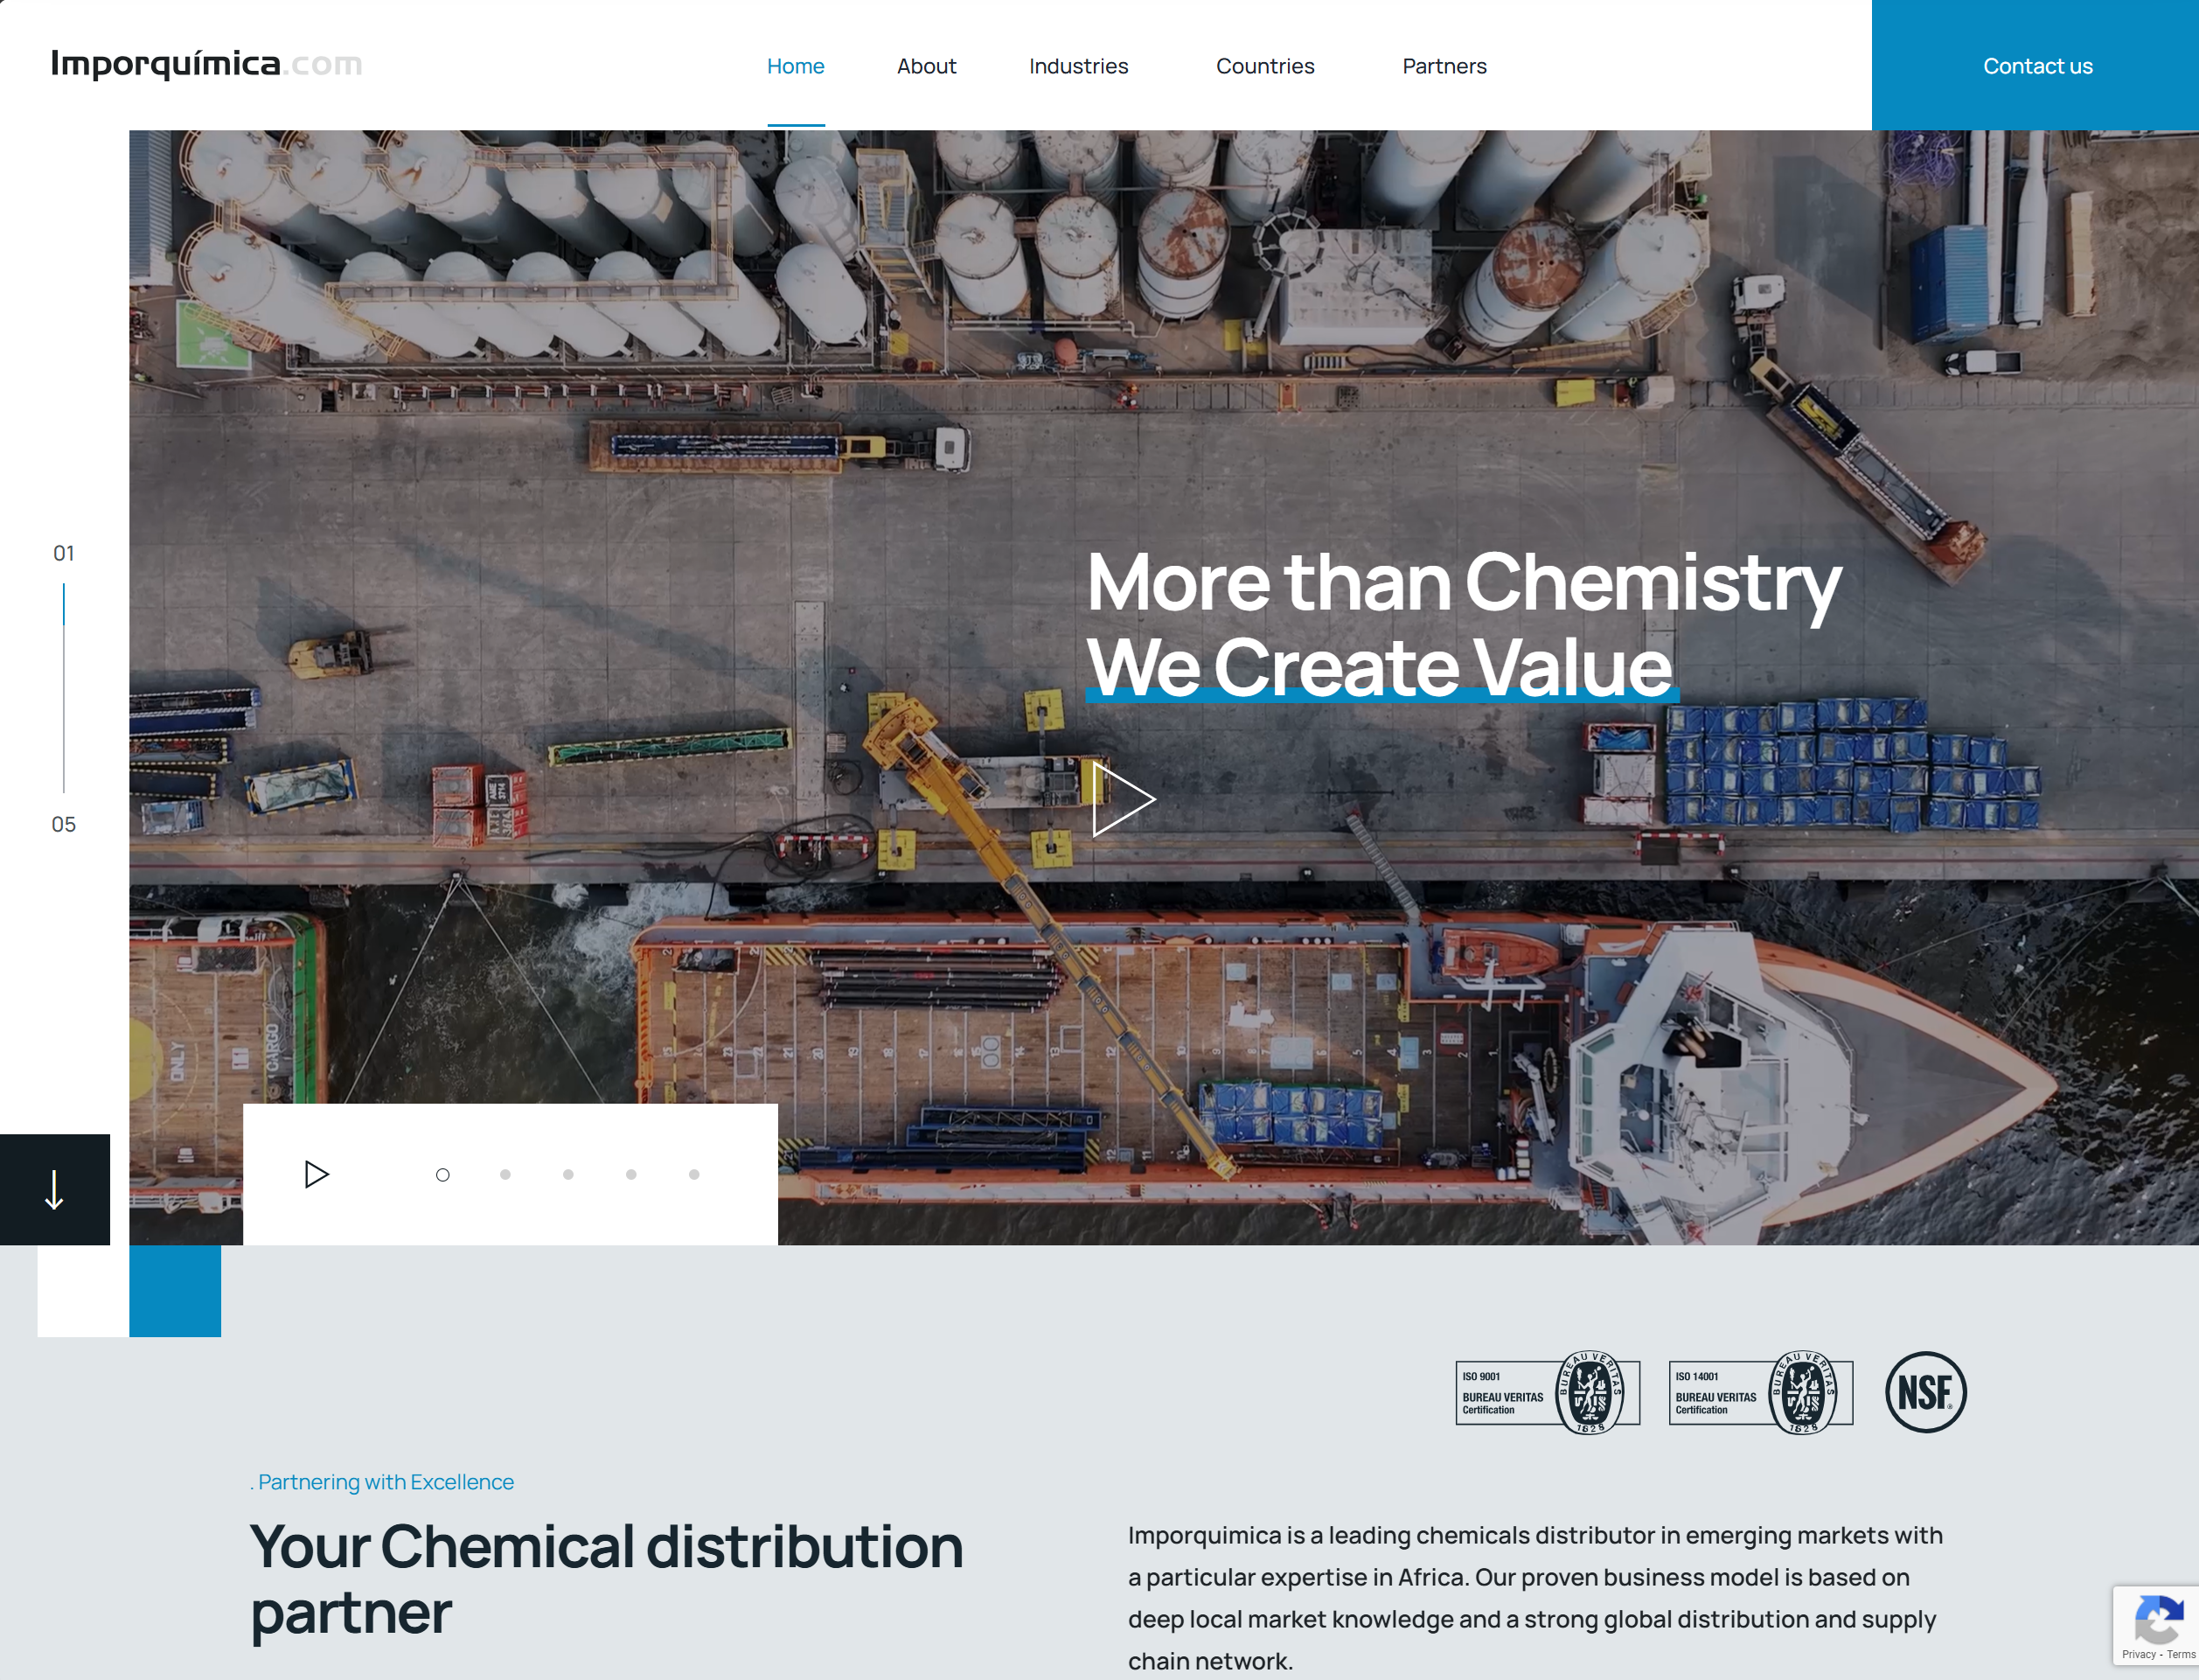Select the fifth slide indicator dot
Viewport: 2199px width, 1680px height.
point(693,1175)
